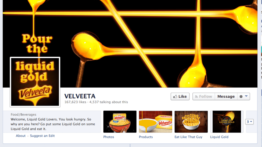Image resolution: width=262 pixels, height=147 pixels.
Task: Expand the '3' more apps dropdown
Action: click(249, 122)
